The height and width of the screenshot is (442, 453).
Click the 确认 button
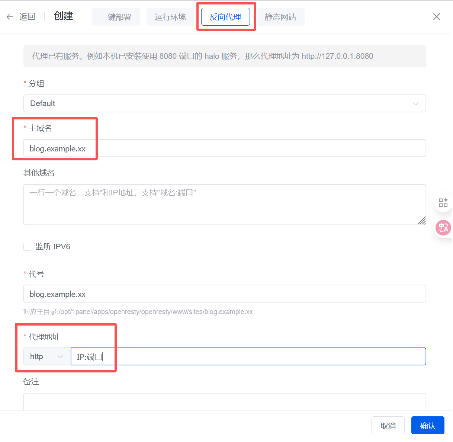[427, 425]
